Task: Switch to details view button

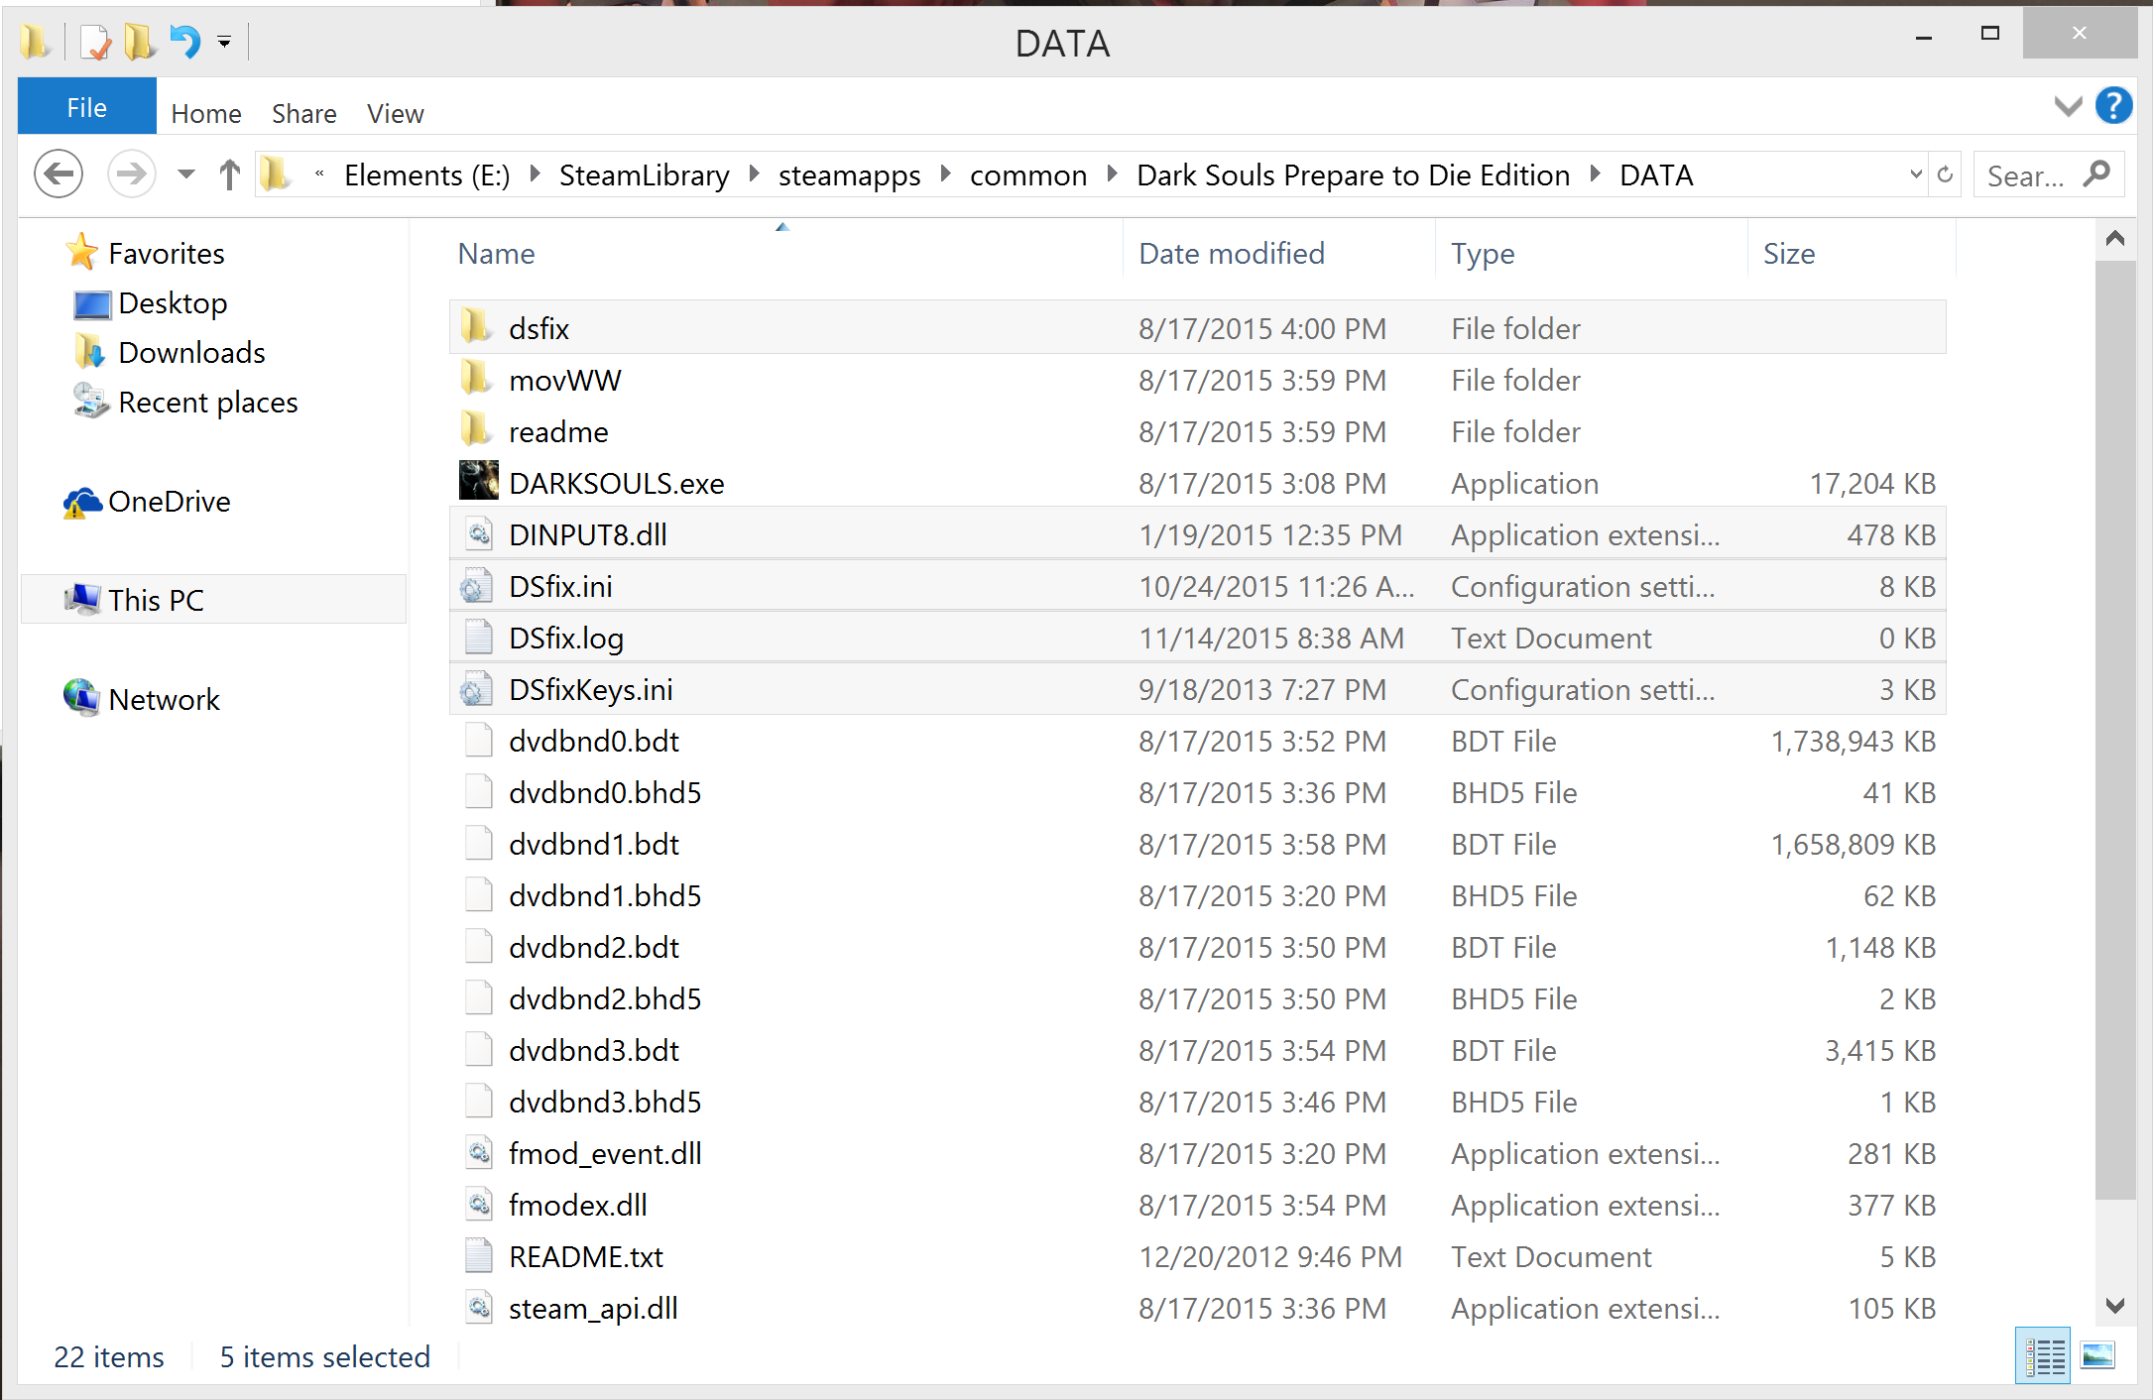Action: click(x=2044, y=1355)
